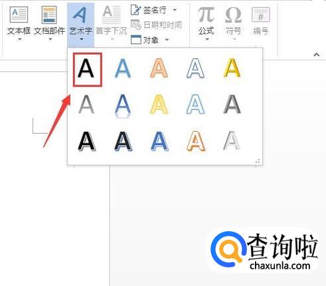Choose the blue gradient WordArt style
The width and height of the screenshot is (326, 286).
[123, 68]
